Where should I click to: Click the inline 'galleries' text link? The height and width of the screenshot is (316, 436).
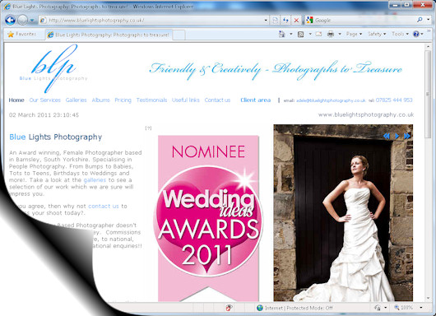coord(95,180)
